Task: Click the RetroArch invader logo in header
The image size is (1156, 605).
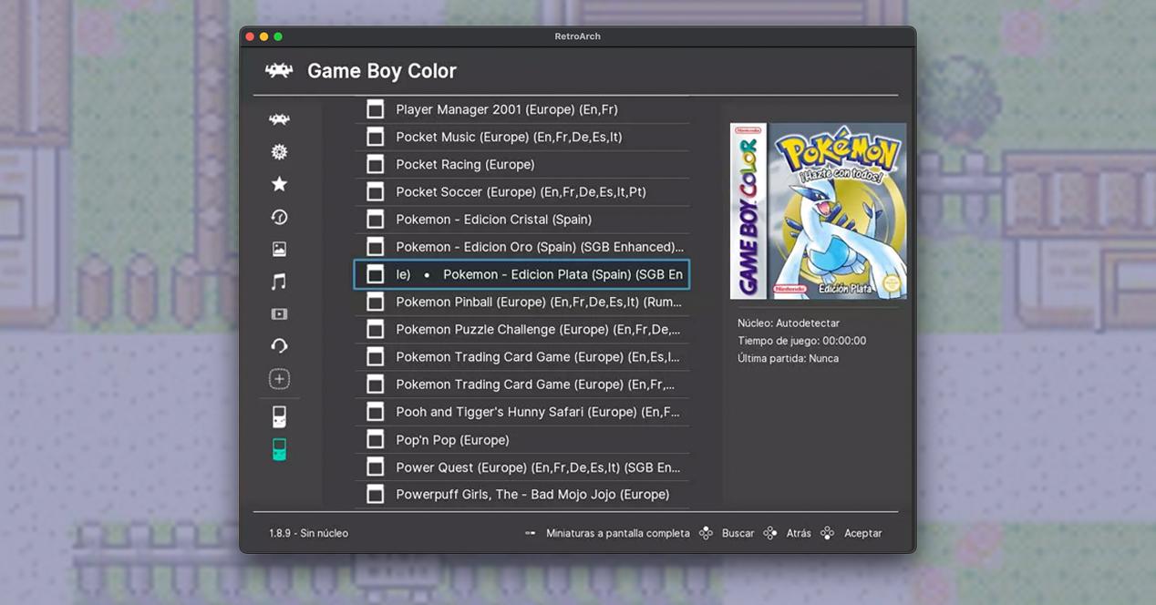Action: tap(279, 70)
